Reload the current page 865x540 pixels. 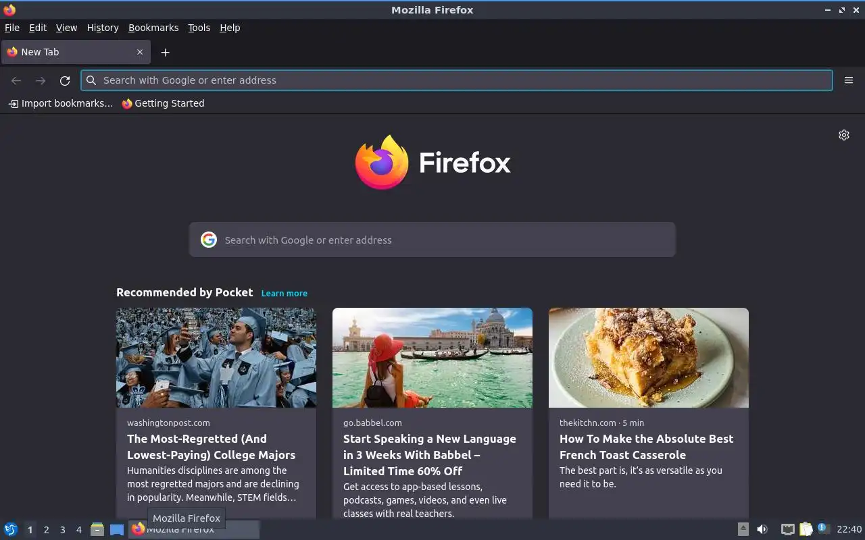coord(65,80)
